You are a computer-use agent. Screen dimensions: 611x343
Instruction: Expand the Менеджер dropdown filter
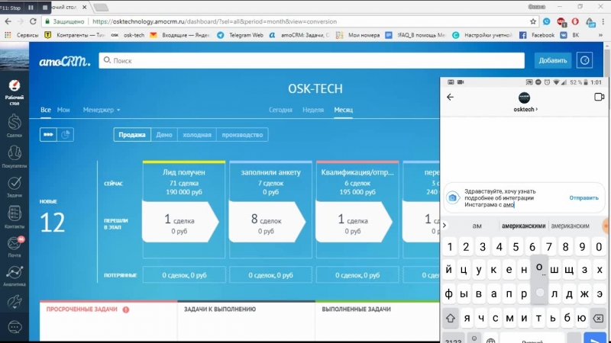point(102,110)
